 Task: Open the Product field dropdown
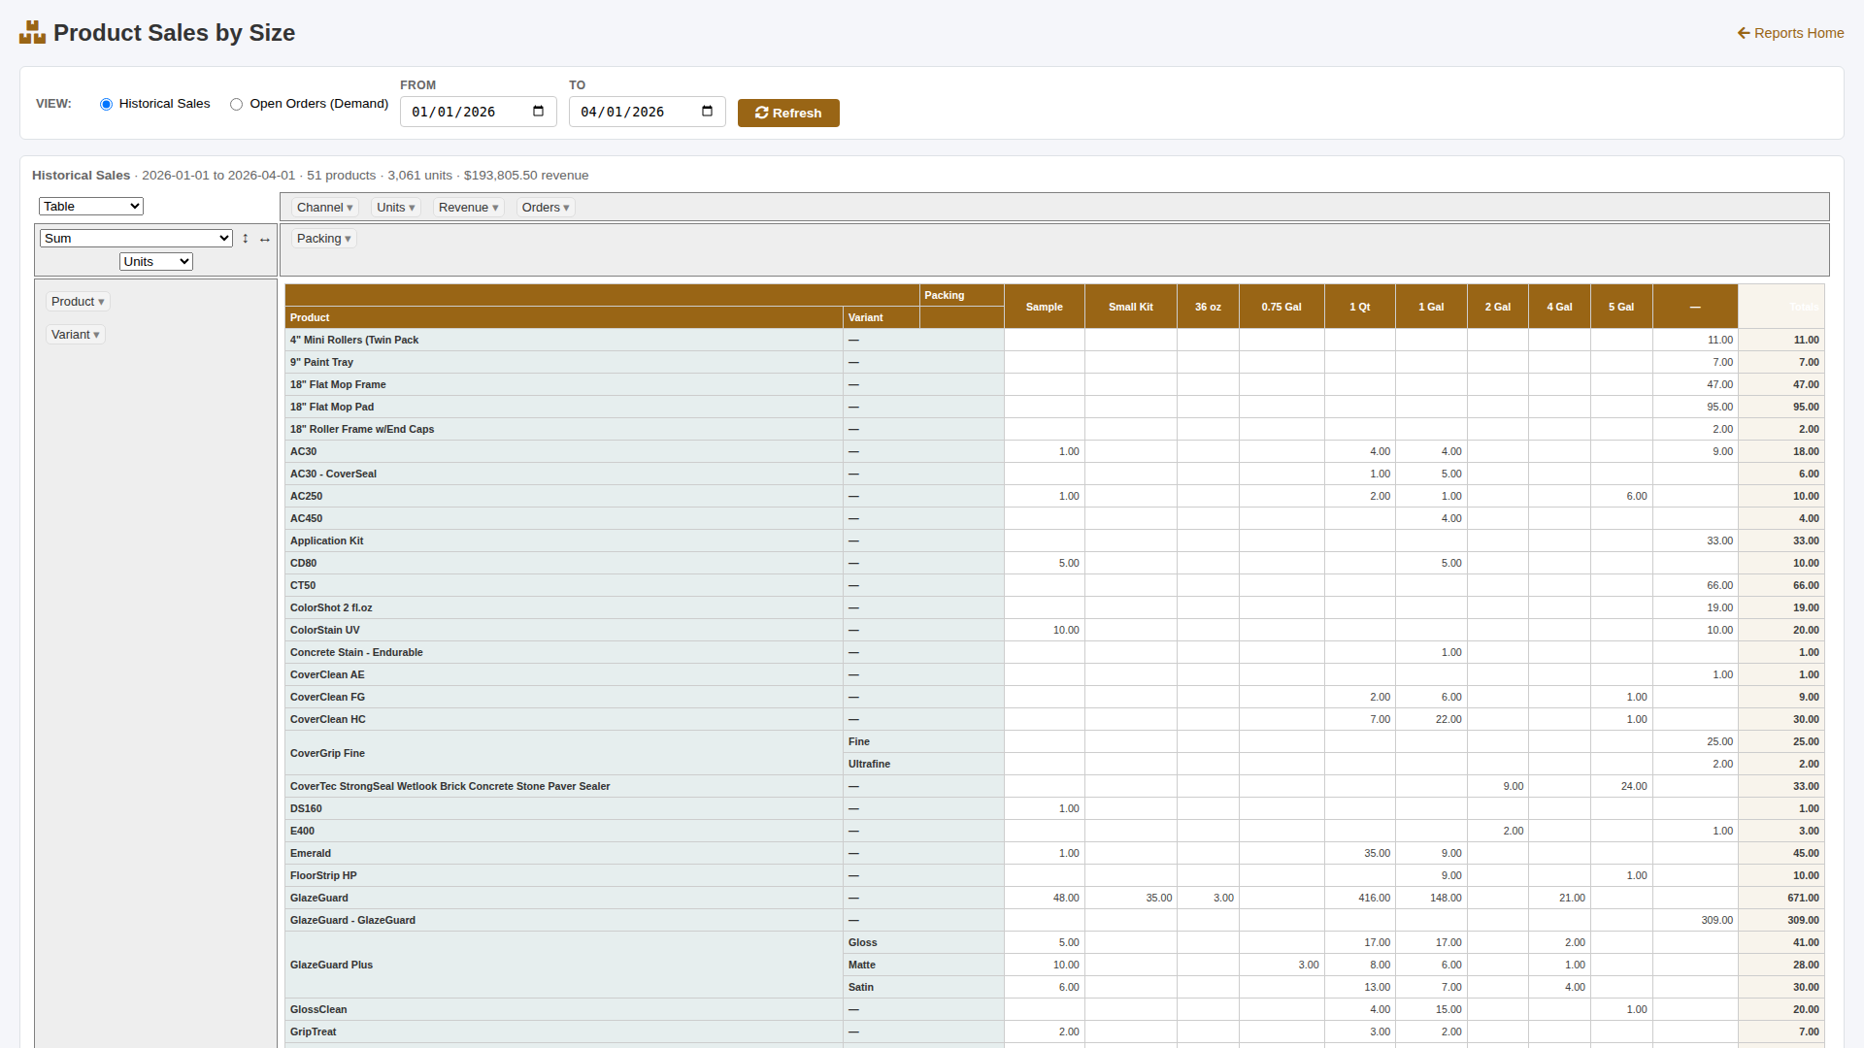coord(78,302)
